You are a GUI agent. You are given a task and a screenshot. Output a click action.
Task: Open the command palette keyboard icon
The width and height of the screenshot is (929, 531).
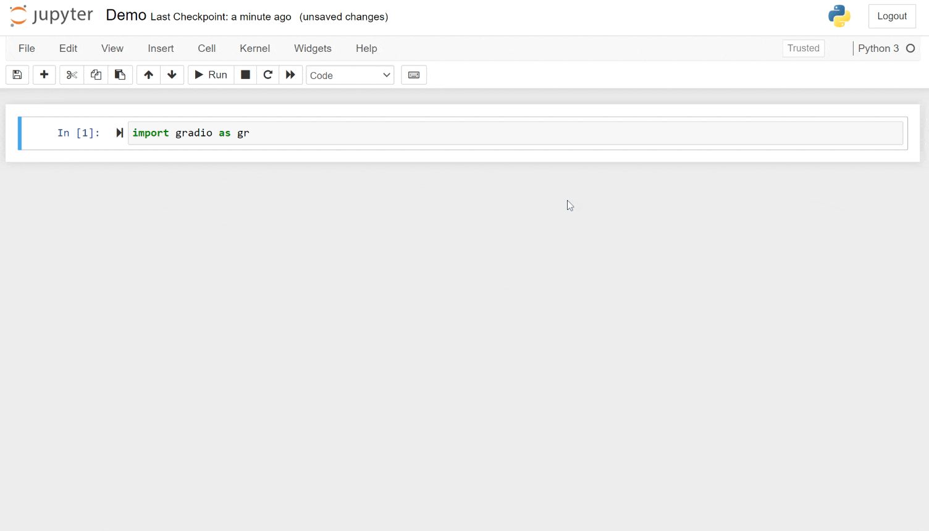tap(414, 75)
